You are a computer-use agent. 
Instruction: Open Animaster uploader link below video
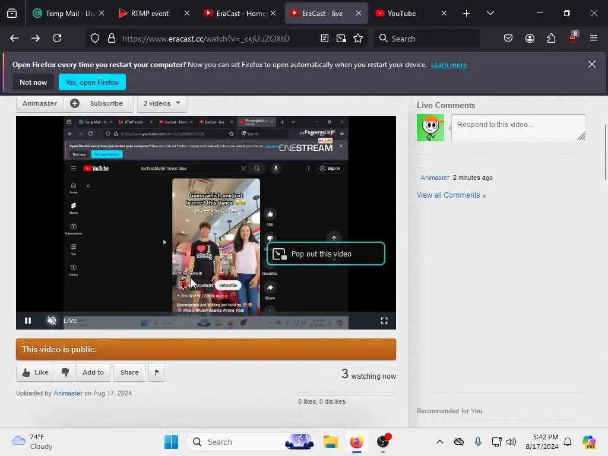click(68, 393)
